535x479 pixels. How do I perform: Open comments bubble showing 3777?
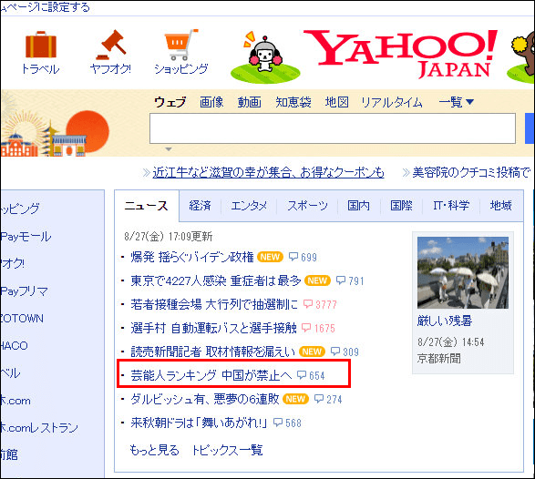click(320, 304)
